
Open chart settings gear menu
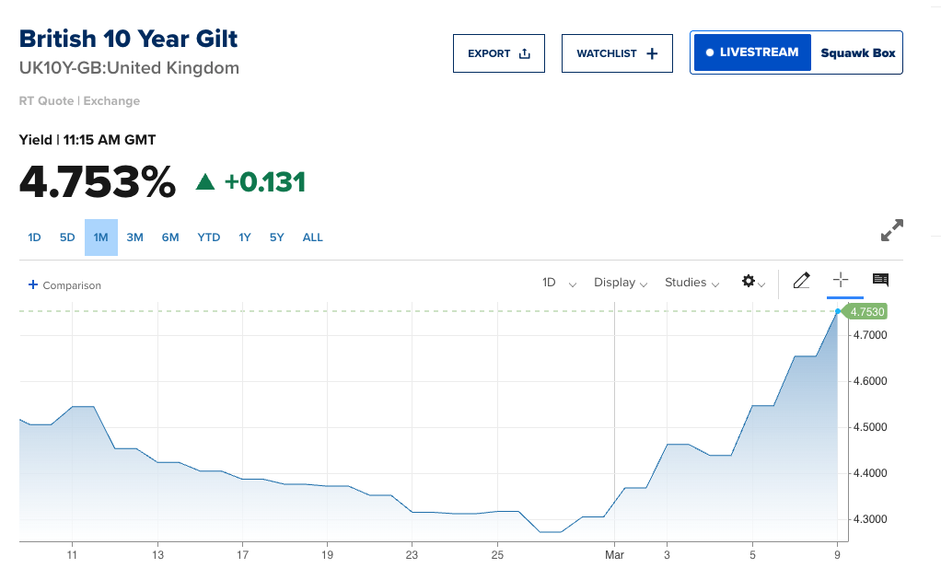[753, 282]
